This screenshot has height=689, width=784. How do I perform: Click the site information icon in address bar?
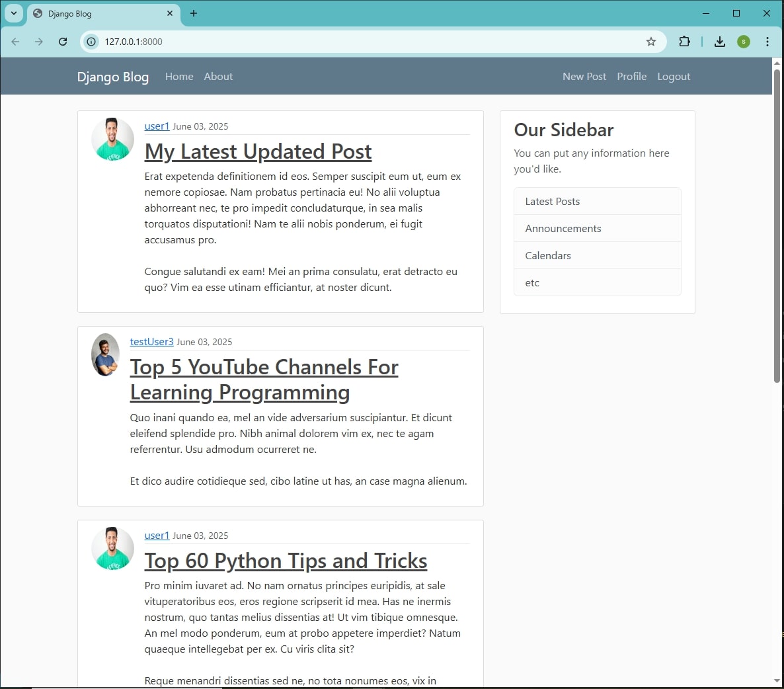click(91, 42)
